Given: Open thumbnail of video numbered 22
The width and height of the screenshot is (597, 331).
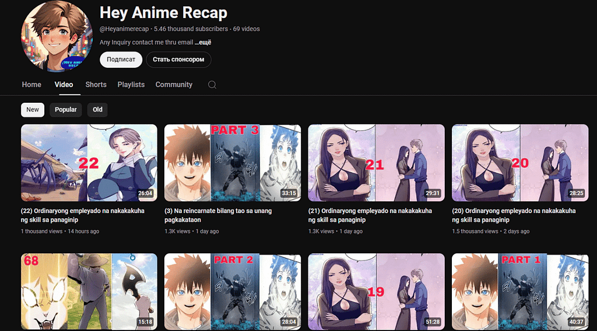Looking at the screenshot, I should (x=89, y=163).
